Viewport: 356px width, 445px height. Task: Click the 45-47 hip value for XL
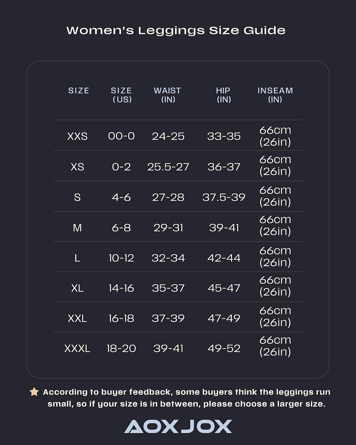coord(224,288)
